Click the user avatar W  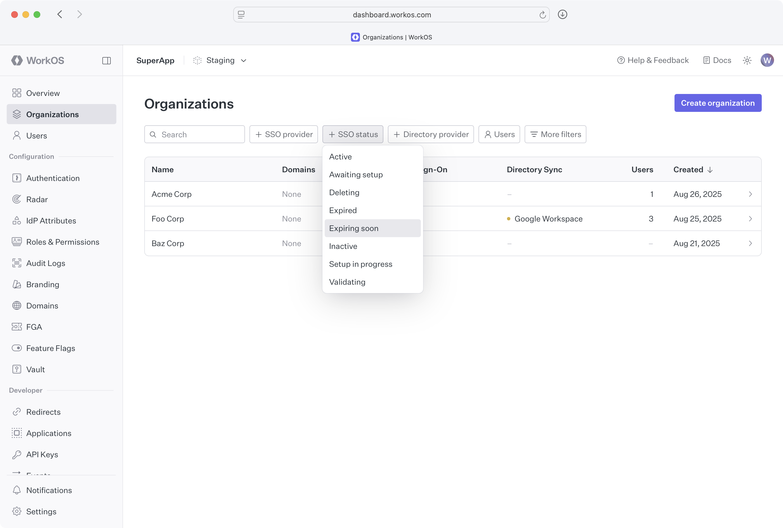tap(767, 61)
